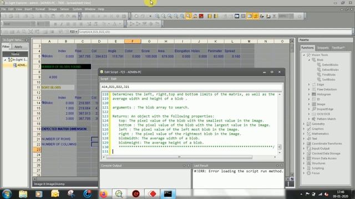Toggle the highlighted orange person view icon
Screen dimensions: 355x199
(x=256, y=16)
